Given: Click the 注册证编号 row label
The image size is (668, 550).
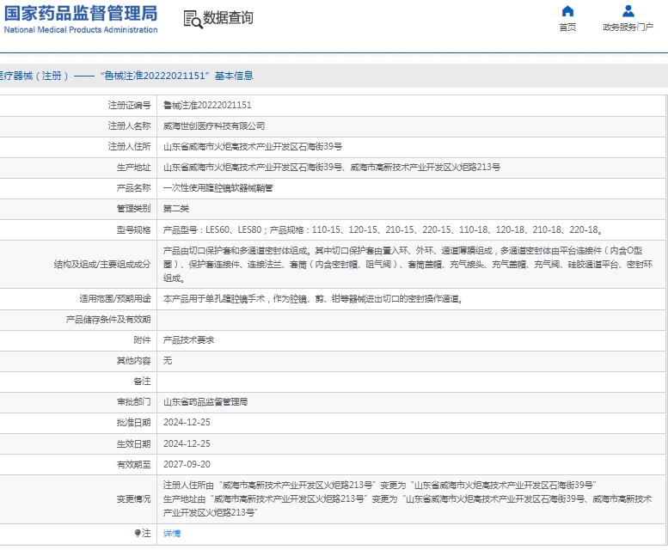Looking at the screenshot, I should point(129,105).
